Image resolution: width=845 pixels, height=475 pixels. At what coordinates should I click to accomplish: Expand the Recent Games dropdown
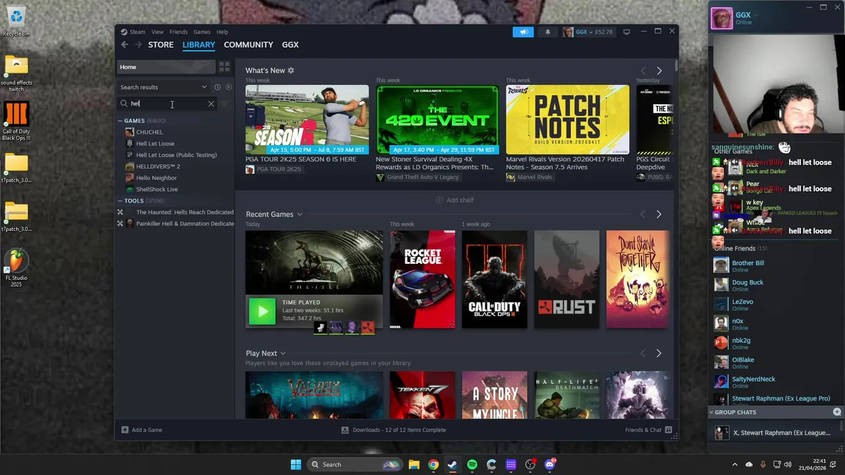[299, 214]
